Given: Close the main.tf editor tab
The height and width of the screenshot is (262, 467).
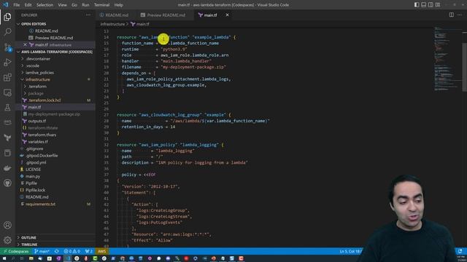Looking at the screenshot, I should click(227, 15).
